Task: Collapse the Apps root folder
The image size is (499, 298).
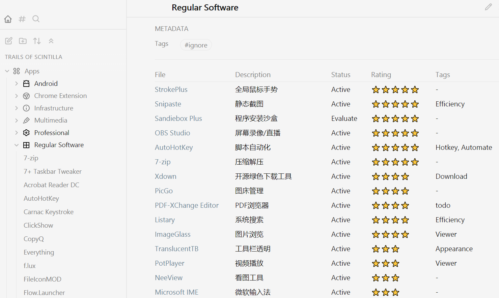Action: (7, 71)
